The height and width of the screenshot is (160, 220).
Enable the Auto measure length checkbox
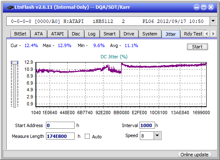(87, 136)
